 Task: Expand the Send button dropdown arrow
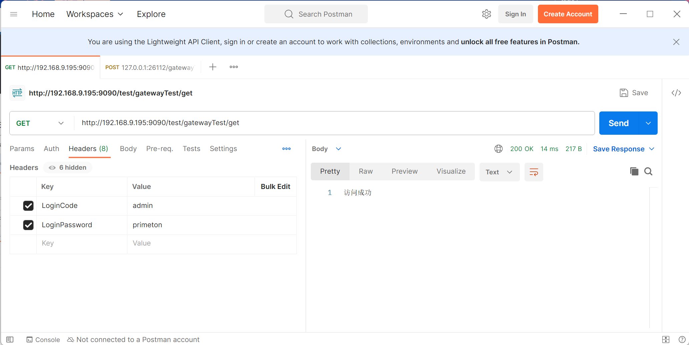pyautogui.click(x=648, y=123)
